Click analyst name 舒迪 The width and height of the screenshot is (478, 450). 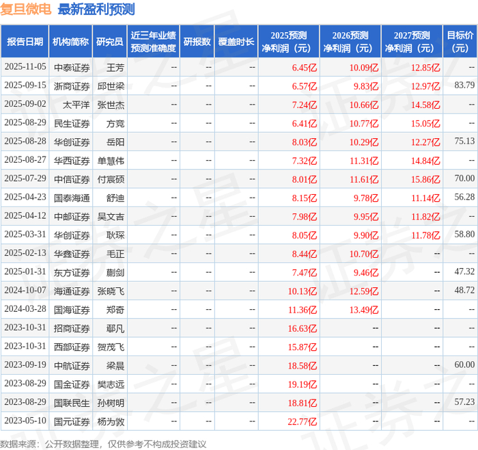point(115,198)
